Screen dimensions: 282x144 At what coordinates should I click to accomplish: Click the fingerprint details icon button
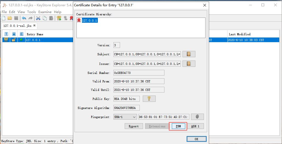(x=197, y=117)
